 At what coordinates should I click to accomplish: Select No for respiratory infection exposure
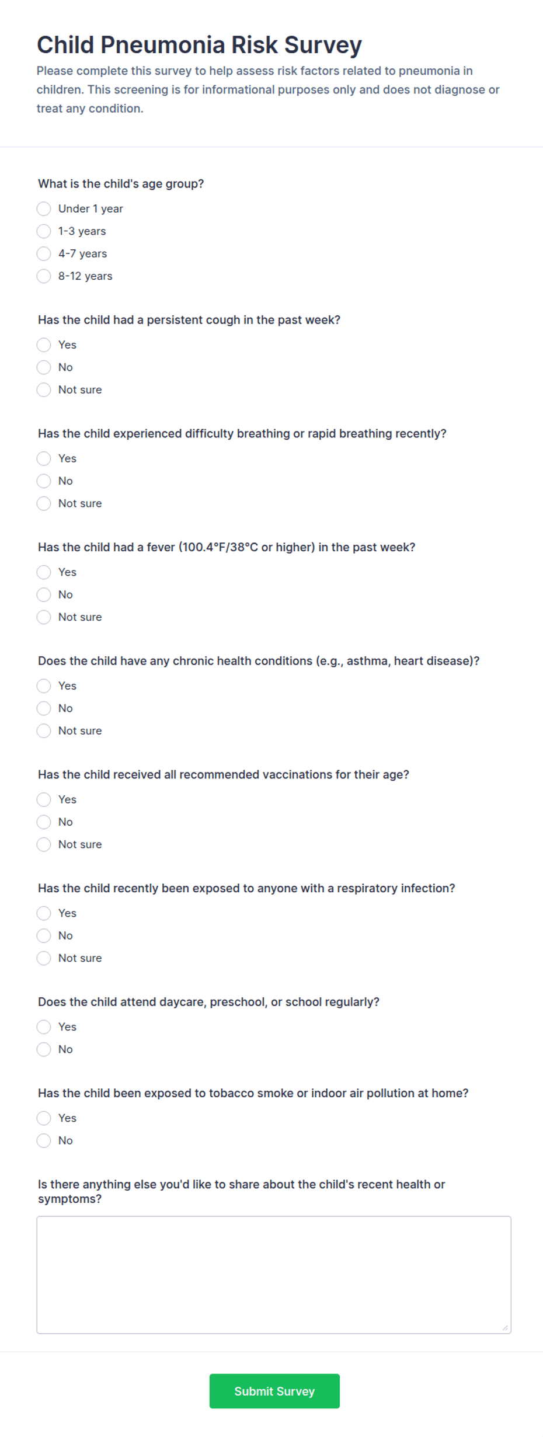44,935
